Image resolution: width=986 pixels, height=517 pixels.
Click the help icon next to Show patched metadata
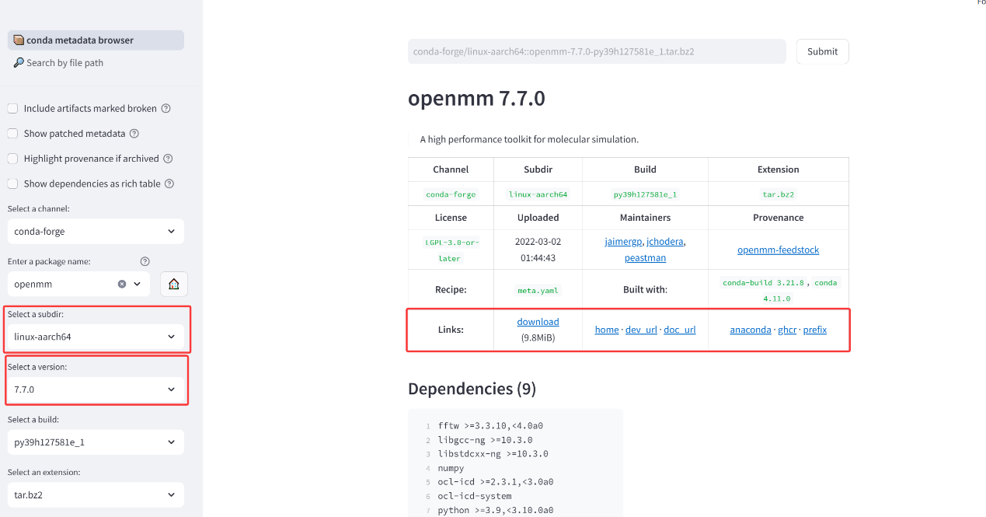pos(135,133)
